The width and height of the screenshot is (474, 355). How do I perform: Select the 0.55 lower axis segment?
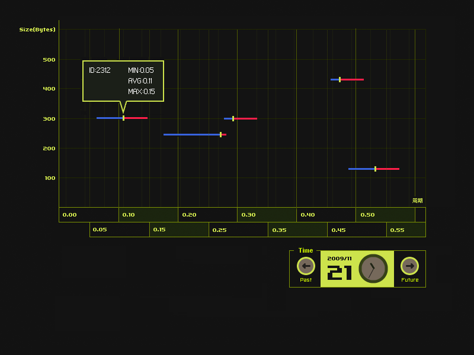406,230
